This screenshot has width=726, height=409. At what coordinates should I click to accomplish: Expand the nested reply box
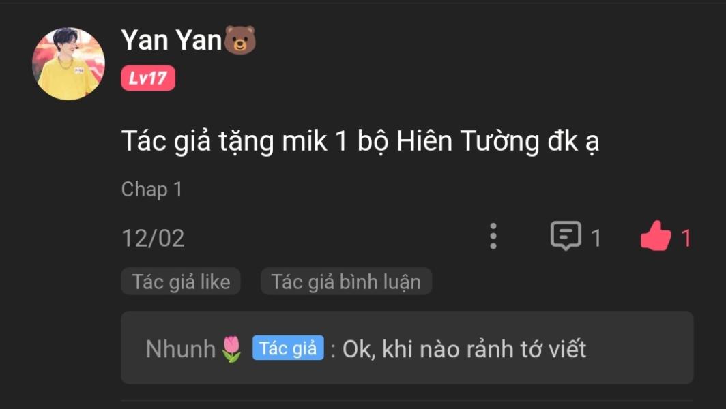coord(407,348)
